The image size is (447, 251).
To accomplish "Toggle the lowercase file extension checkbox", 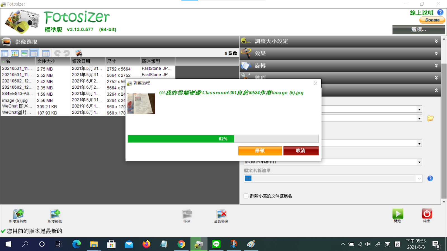I will coord(246,196).
